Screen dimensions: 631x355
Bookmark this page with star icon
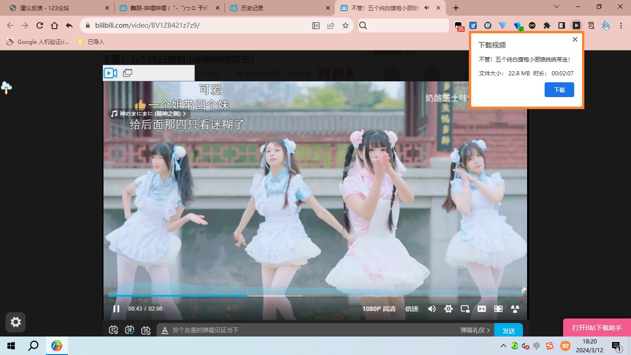coord(346,26)
